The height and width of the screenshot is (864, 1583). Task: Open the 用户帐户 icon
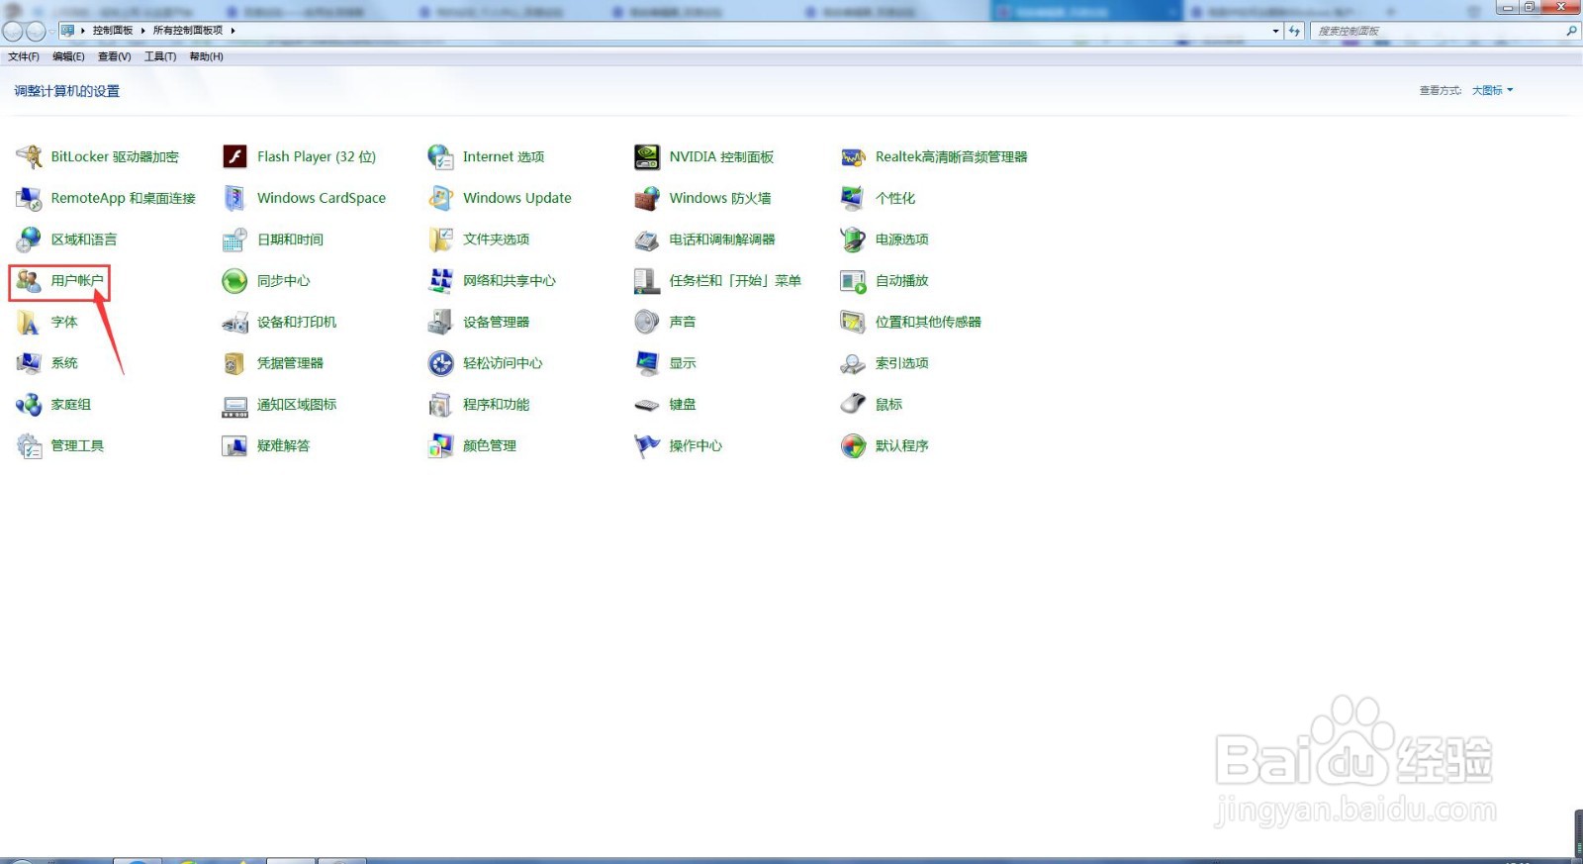(29, 281)
